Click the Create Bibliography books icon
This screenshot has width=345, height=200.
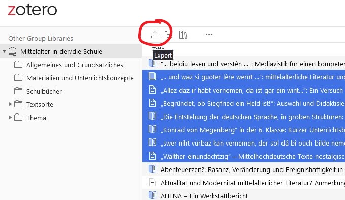tap(183, 35)
